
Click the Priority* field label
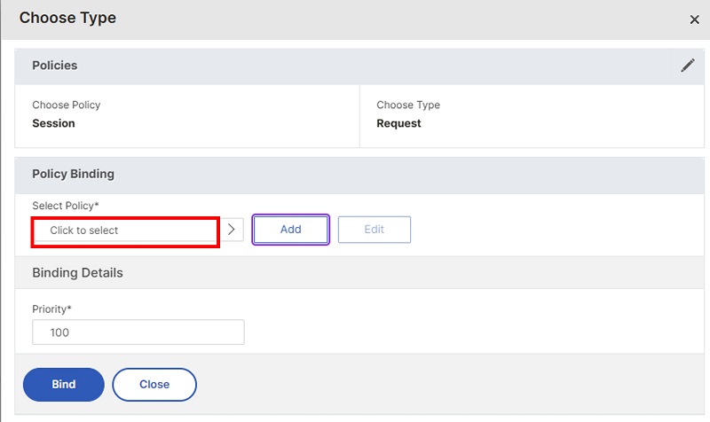[x=51, y=309]
